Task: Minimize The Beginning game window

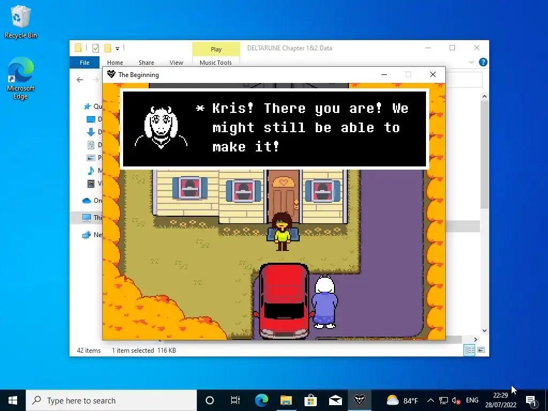Action: tap(384, 74)
